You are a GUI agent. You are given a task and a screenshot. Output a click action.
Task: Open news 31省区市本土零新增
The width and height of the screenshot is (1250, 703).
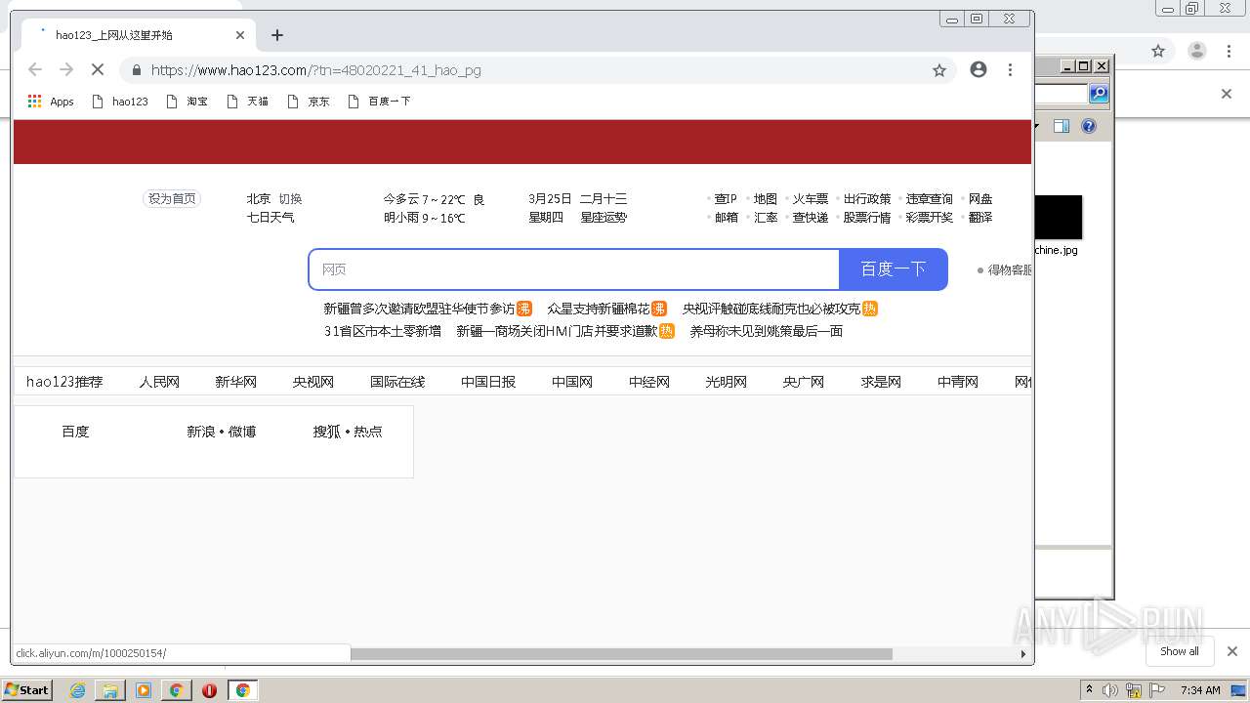383,331
